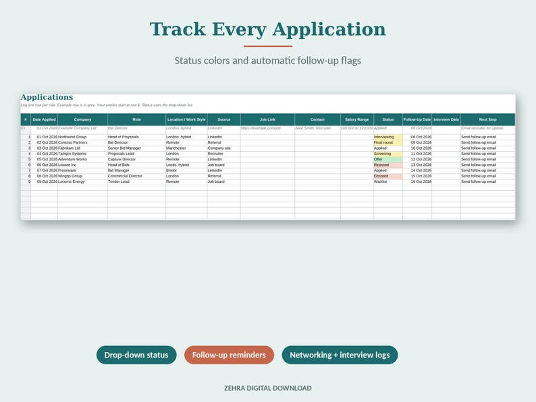The width and height of the screenshot is (536, 402).
Task: Select the 08 Oct 2026 follow-up date for Northwind Group
Action: point(417,137)
